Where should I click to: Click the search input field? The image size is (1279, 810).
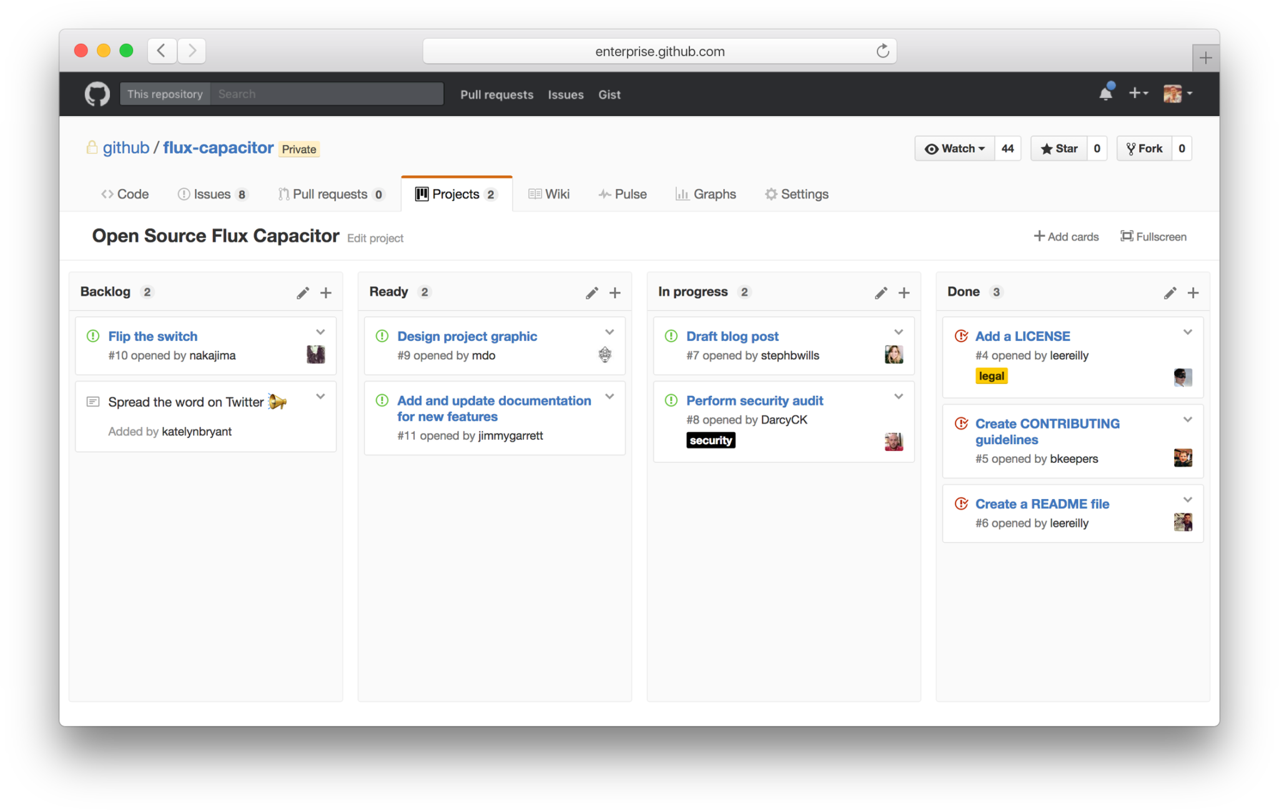(x=324, y=94)
